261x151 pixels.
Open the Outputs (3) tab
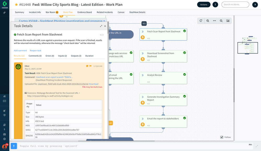point(76,56)
